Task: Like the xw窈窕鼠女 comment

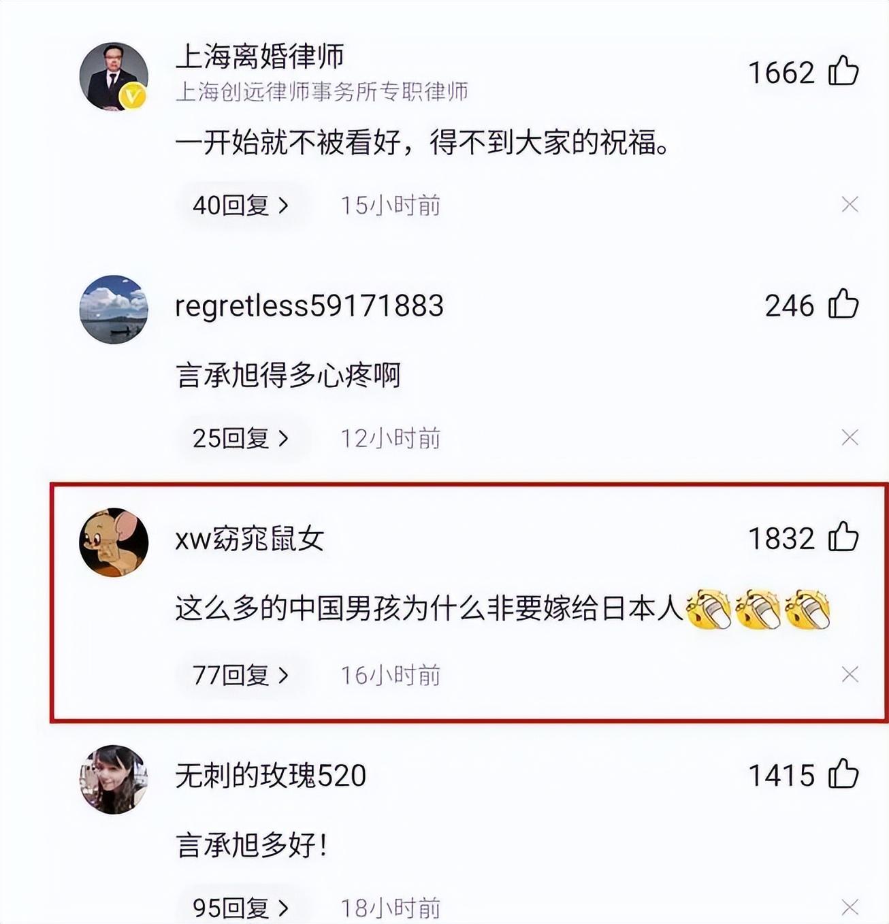Action: [x=843, y=537]
